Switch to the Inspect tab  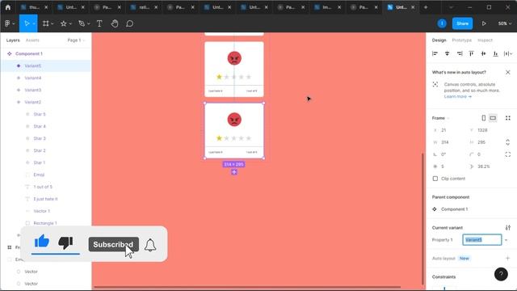tap(485, 40)
